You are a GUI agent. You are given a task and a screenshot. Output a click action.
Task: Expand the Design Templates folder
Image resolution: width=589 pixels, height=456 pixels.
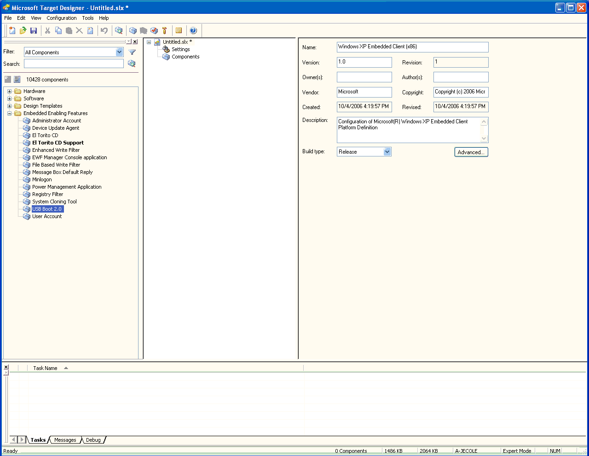pyautogui.click(x=9, y=106)
